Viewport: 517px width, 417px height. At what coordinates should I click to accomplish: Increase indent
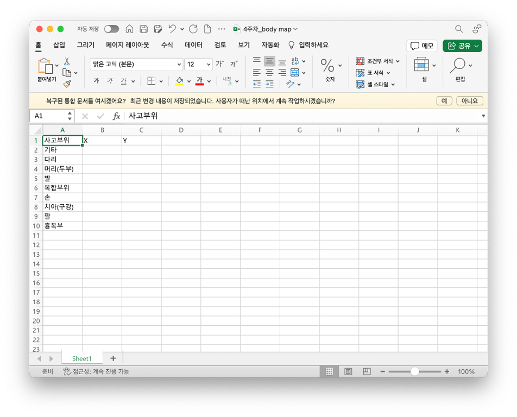(269, 84)
